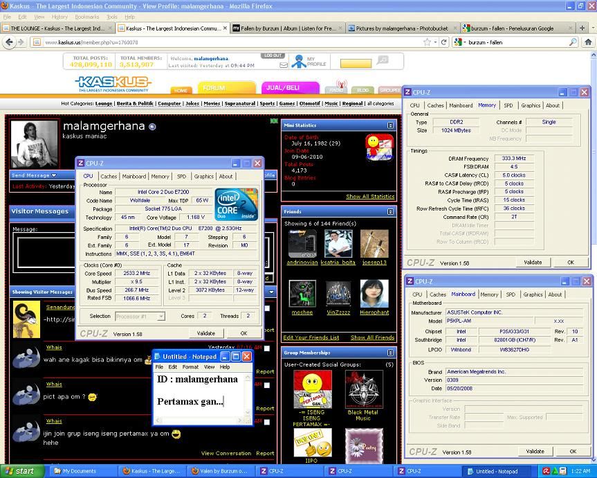The height and width of the screenshot is (478, 597).
Task: Click Validate in CPU-Z CPU window
Action: click(x=206, y=333)
